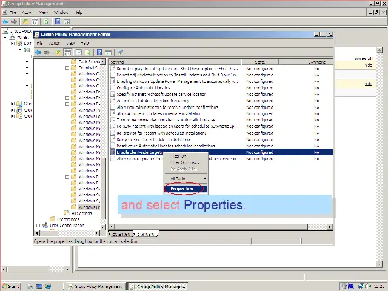Image resolution: width=388 pixels, height=291 pixels.
Task: Click left arrow of Editor tree horizontal scrollbar
Action: pyautogui.click(x=36, y=233)
